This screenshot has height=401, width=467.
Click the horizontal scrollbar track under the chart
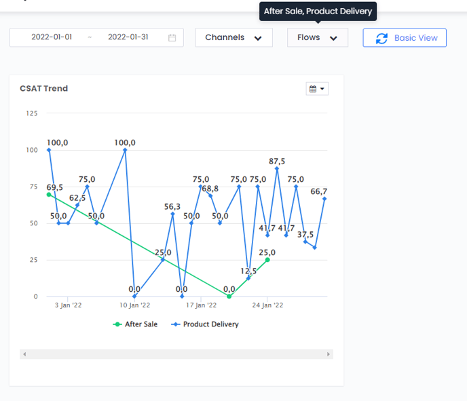coord(176,354)
